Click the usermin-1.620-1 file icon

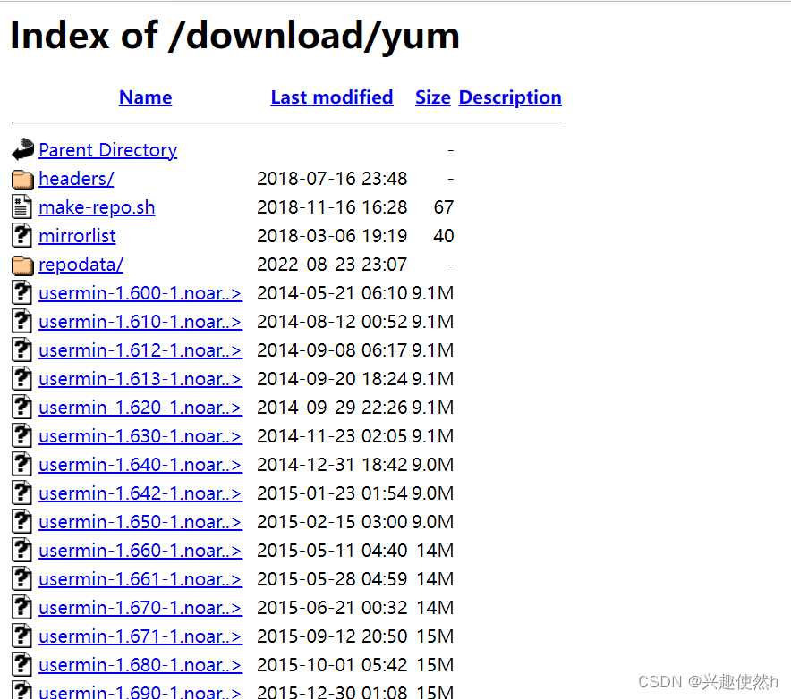pyautogui.click(x=21, y=408)
